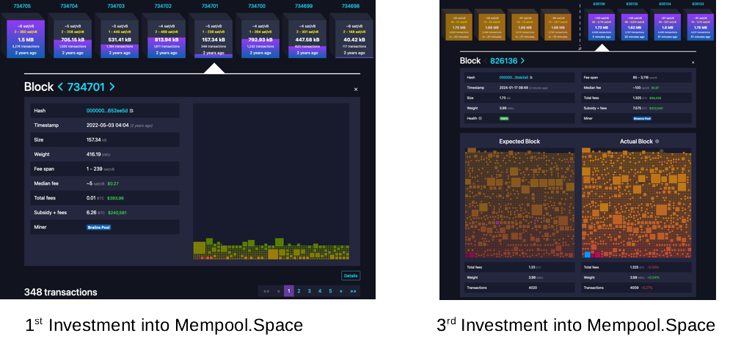
Task: Open block 734698 cube with 40.42 kB
Action: tap(354, 39)
